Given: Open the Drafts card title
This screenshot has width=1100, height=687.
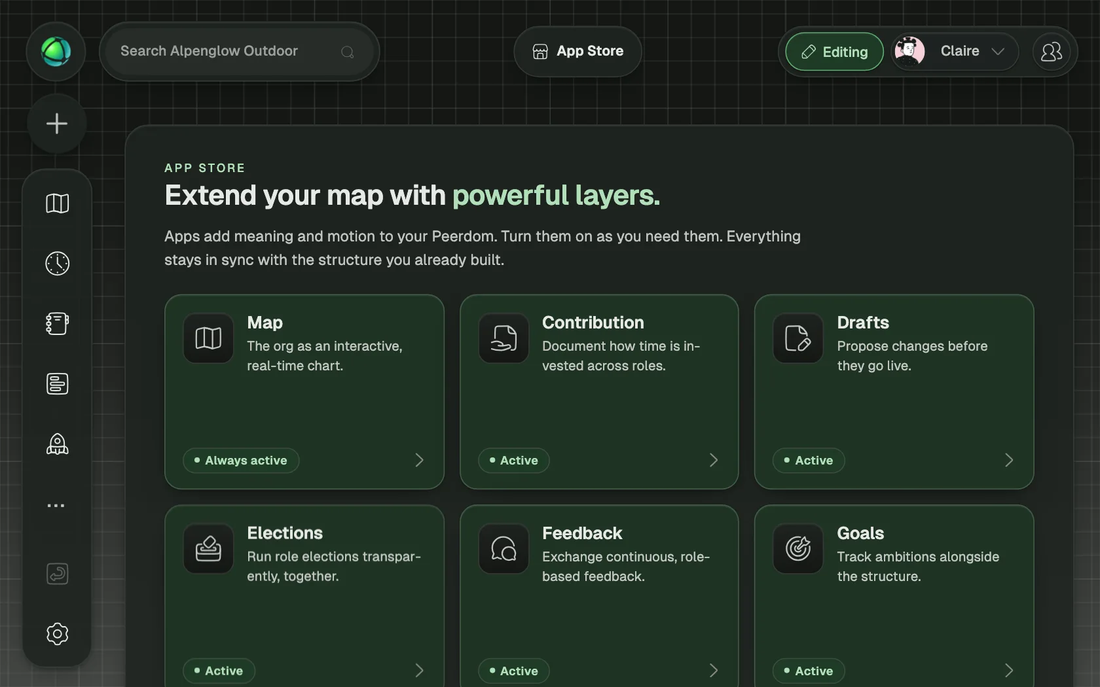Looking at the screenshot, I should (863, 323).
